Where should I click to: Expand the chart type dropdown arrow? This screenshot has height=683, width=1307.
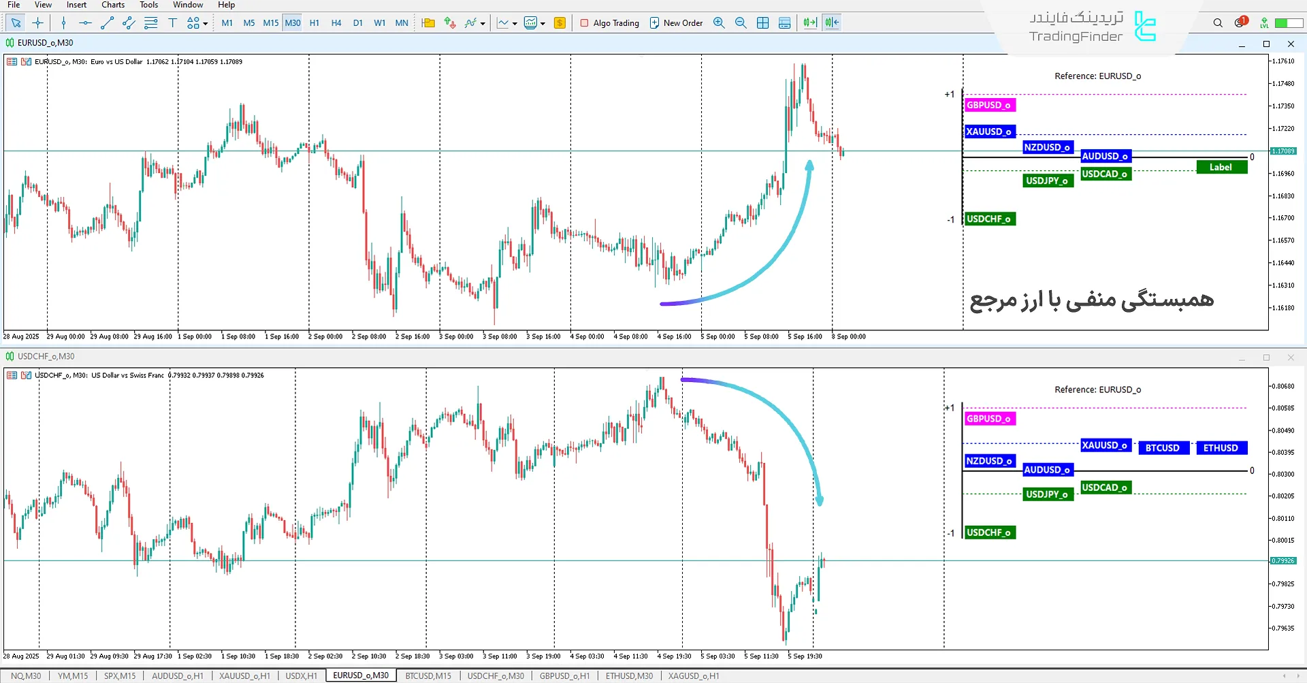(x=515, y=24)
